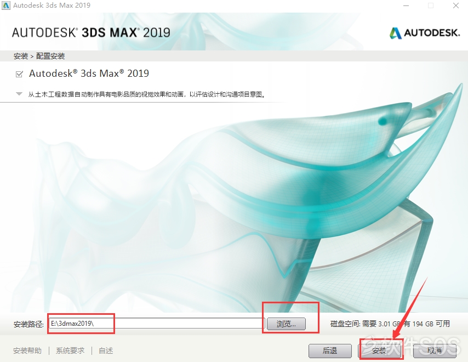Open the 安装帮助 link

[x=27, y=350]
